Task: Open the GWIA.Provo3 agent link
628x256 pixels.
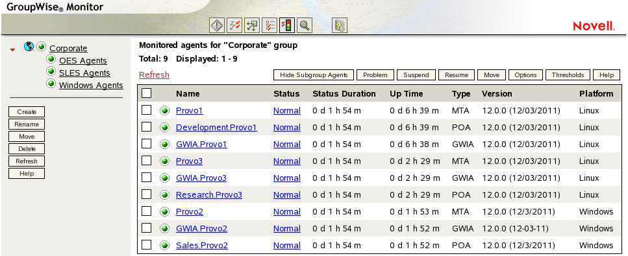Action: click(x=201, y=178)
